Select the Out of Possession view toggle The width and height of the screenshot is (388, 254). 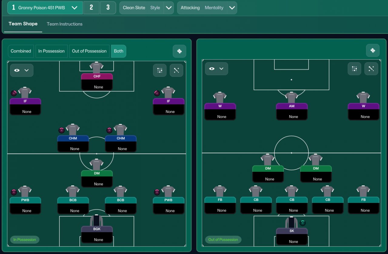[x=89, y=51]
